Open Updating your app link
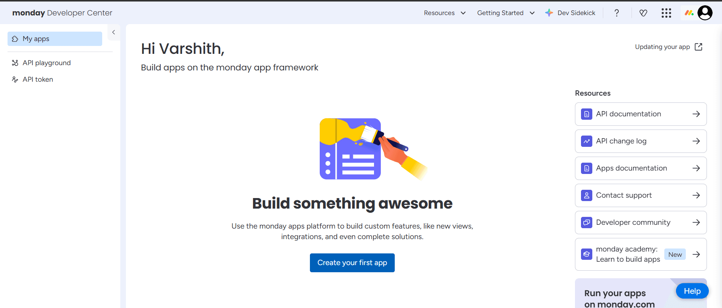 pyautogui.click(x=668, y=47)
